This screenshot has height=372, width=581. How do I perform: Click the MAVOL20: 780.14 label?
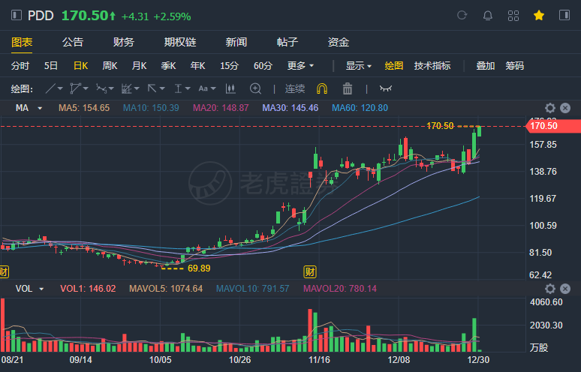pyautogui.click(x=340, y=289)
